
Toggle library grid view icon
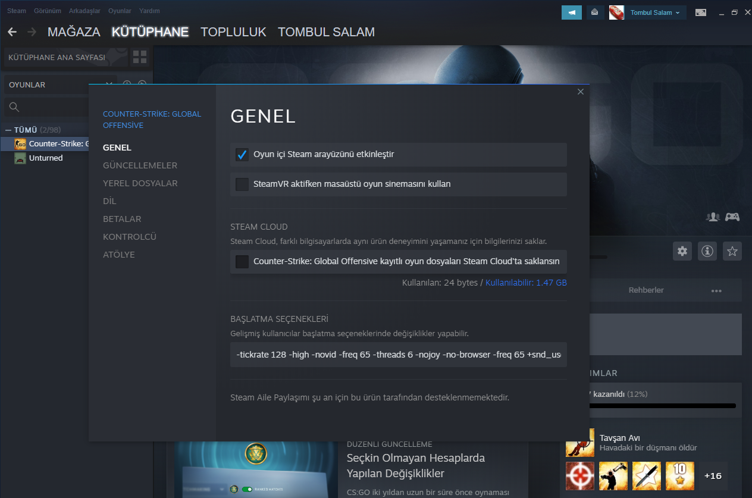click(140, 57)
